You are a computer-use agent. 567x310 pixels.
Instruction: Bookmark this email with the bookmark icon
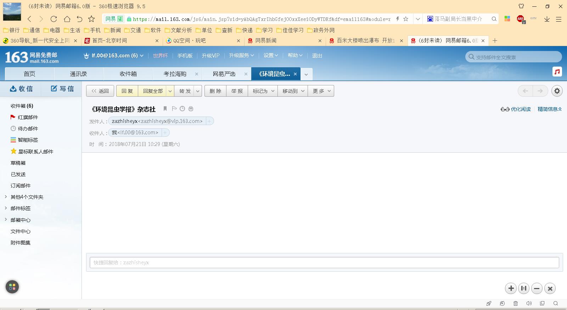point(165,109)
